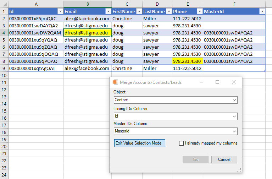Select column C header
The height and width of the screenshot is (179, 272).
coord(127,4)
